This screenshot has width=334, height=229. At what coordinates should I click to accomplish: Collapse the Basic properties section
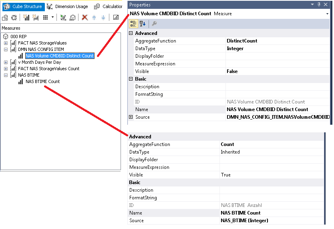(x=131, y=79)
